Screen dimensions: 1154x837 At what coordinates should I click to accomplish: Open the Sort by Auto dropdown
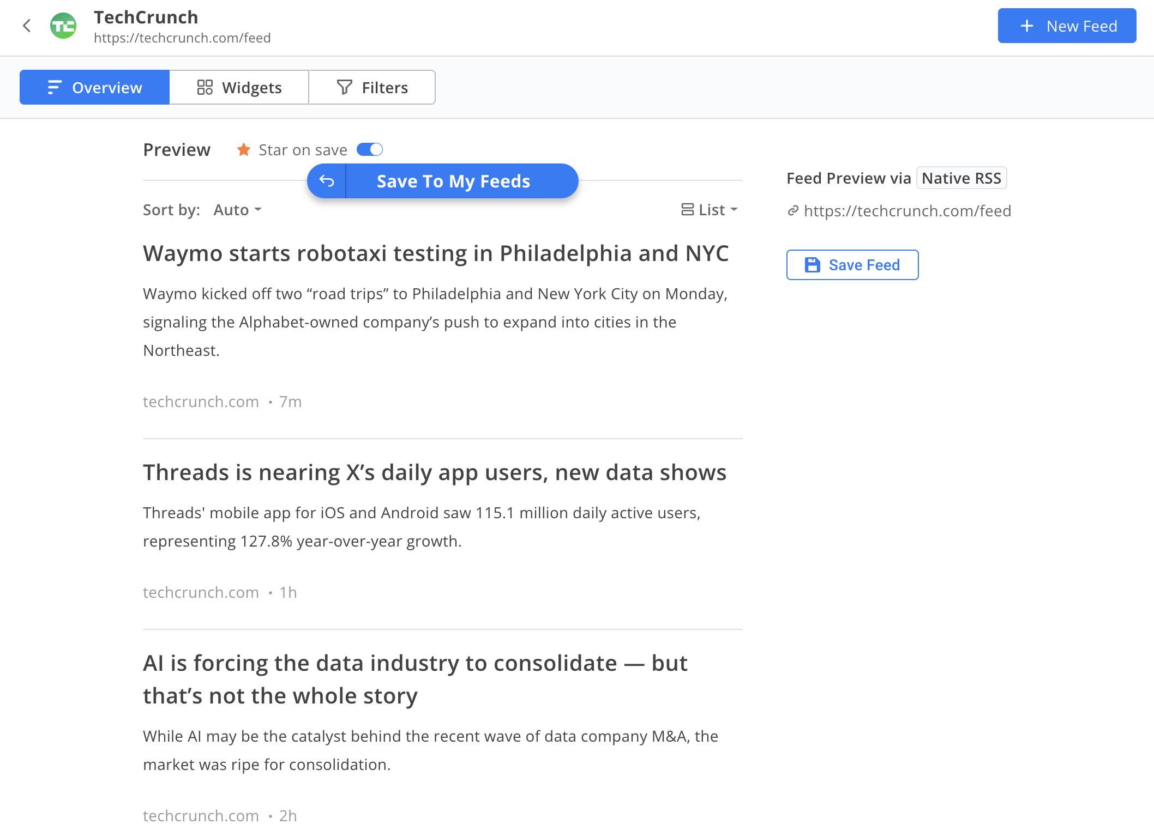[x=238, y=210]
